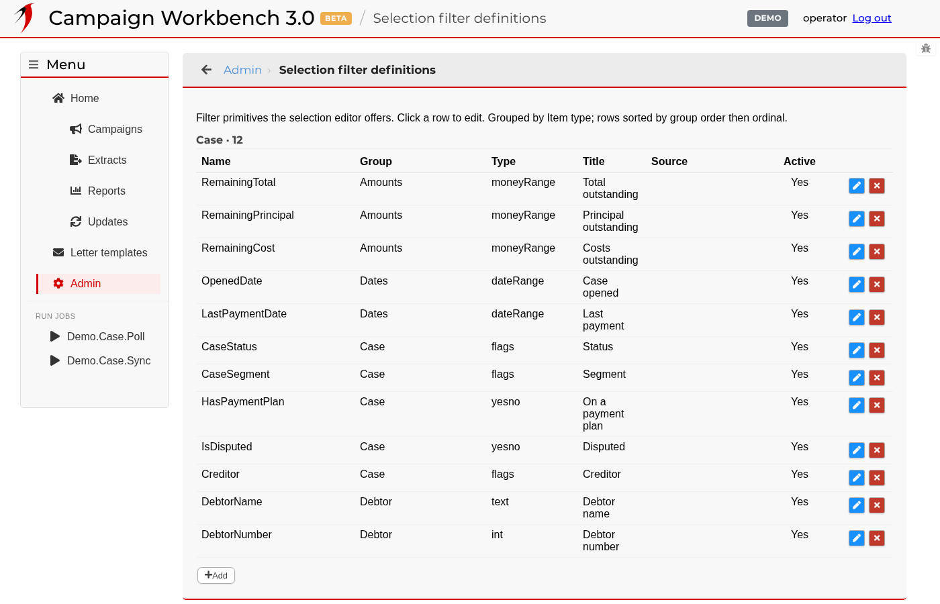Delete the LastPaymentDate filter row

[x=877, y=317]
